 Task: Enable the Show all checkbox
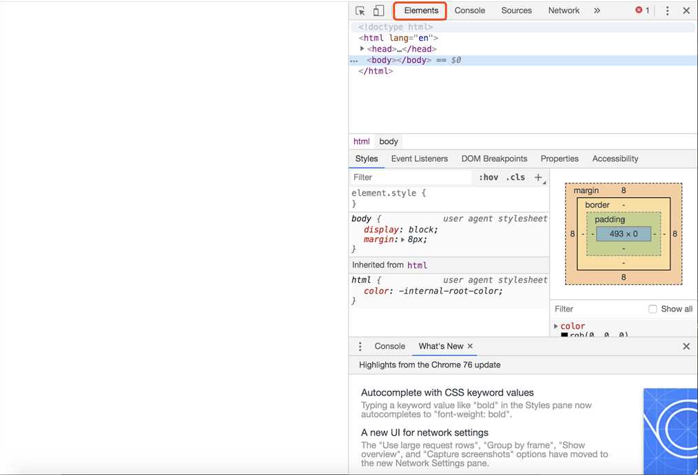click(653, 309)
